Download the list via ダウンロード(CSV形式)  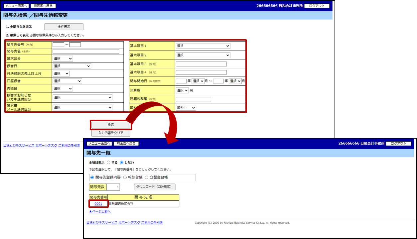pyautogui.click(x=154, y=187)
